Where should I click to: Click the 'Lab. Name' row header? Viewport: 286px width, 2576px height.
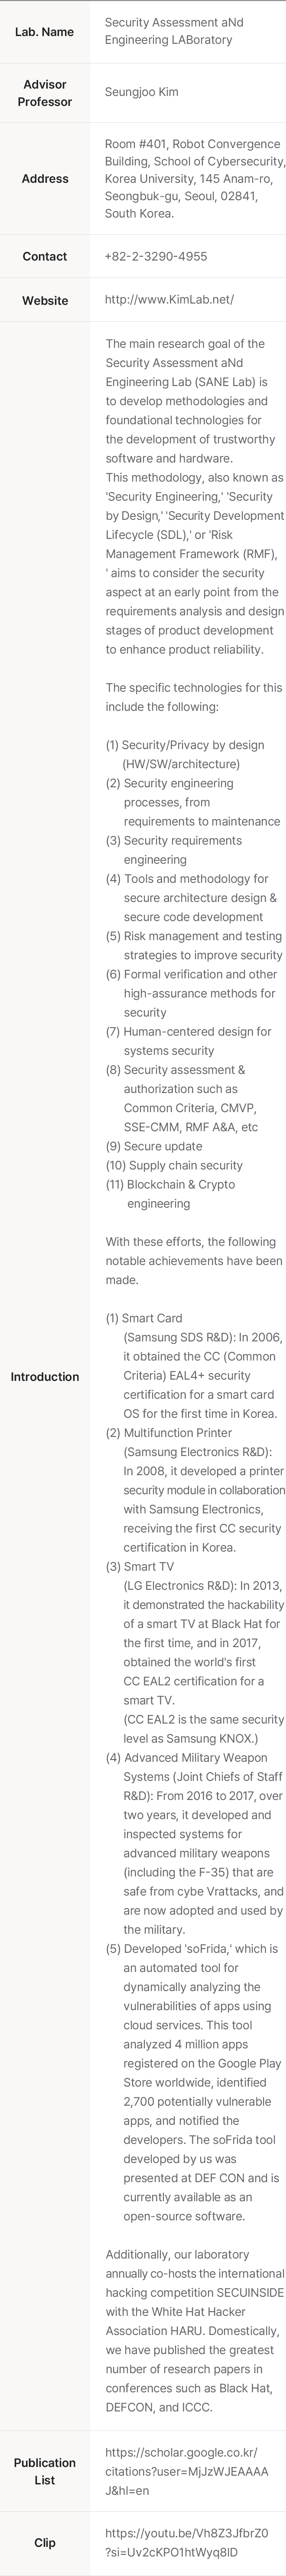click(45, 32)
